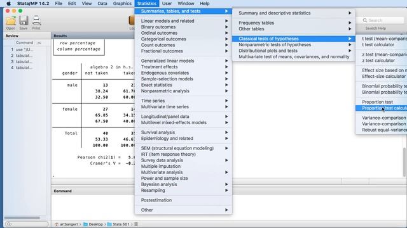
Task: Select Longitudinal/panel data menu item
Action: tap(183, 117)
